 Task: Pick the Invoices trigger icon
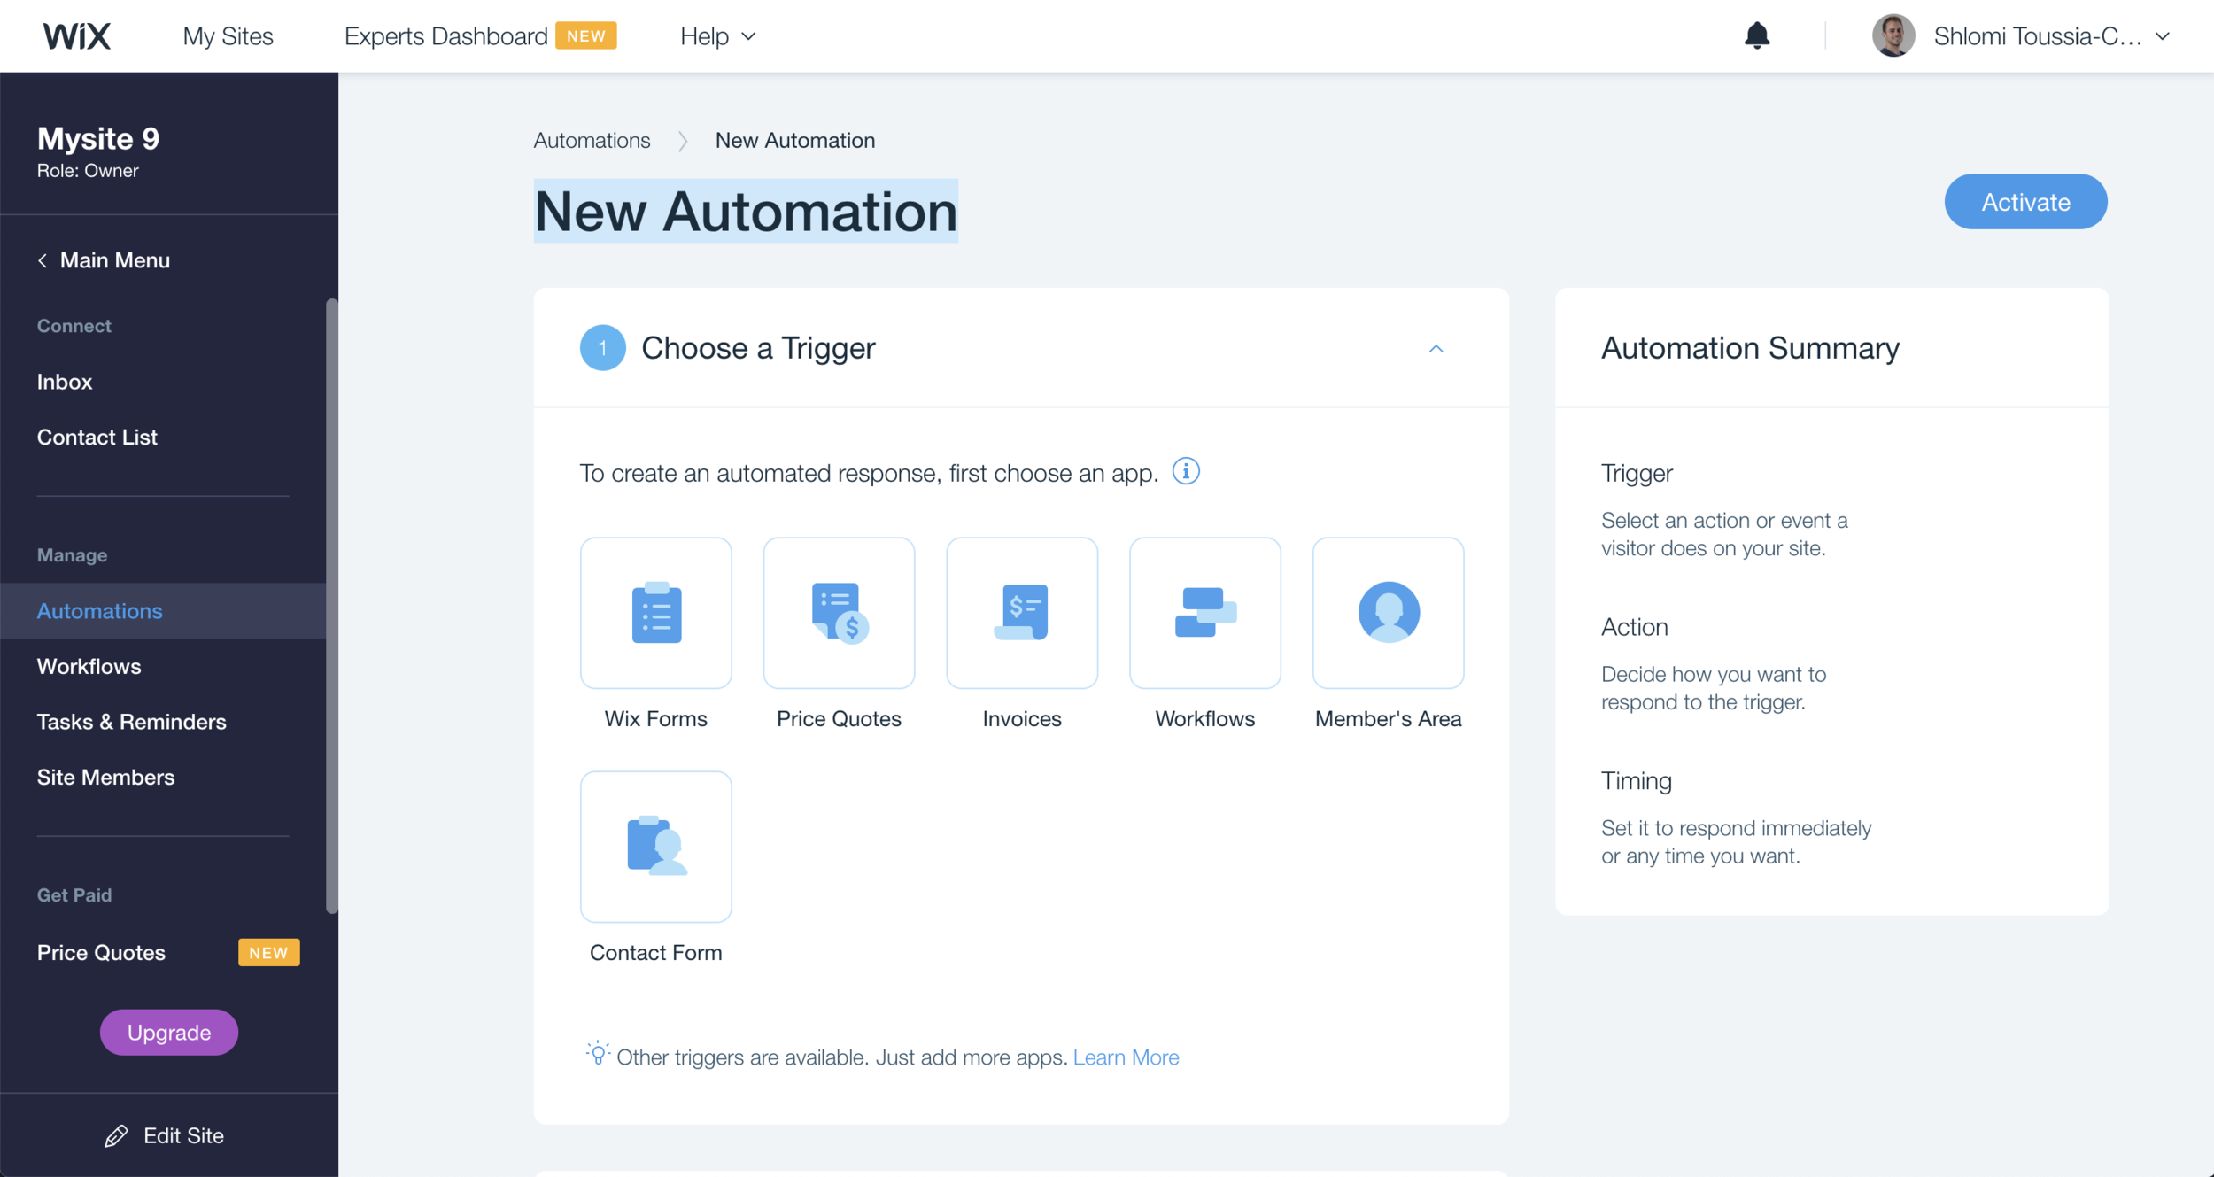click(x=1021, y=613)
